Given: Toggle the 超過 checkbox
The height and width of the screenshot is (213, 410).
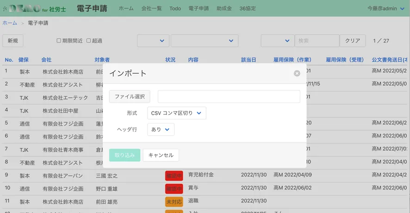Looking at the screenshot, I should tap(89, 41).
